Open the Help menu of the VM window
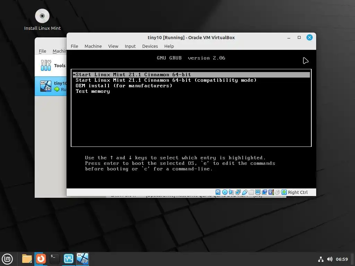This screenshot has width=355, height=266. click(x=169, y=46)
